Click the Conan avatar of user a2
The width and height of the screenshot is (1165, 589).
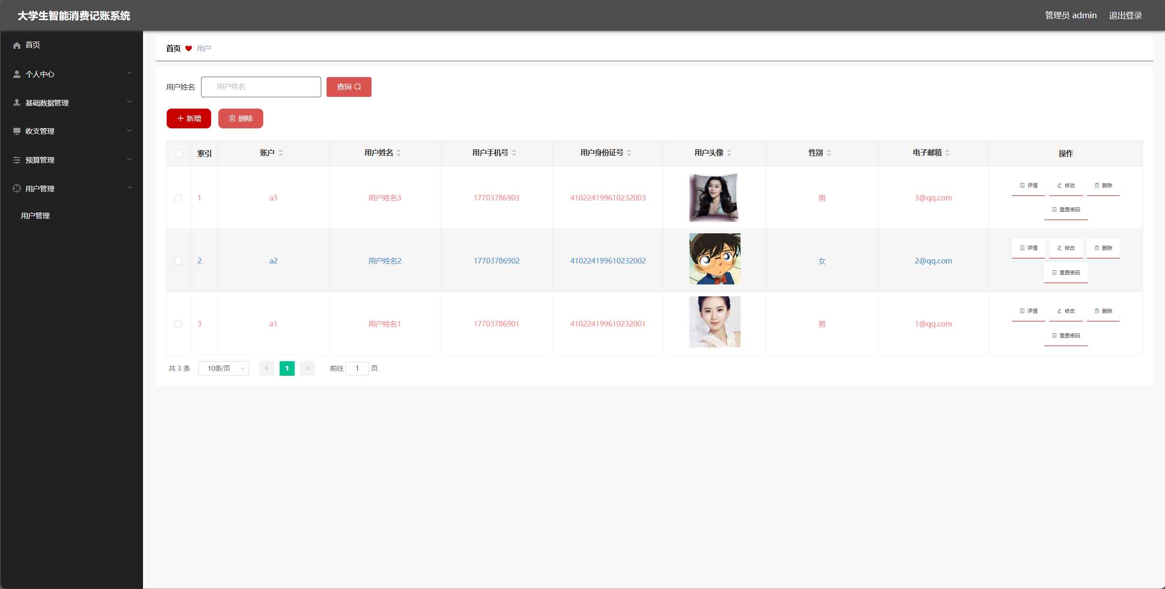tap(715, 259)
